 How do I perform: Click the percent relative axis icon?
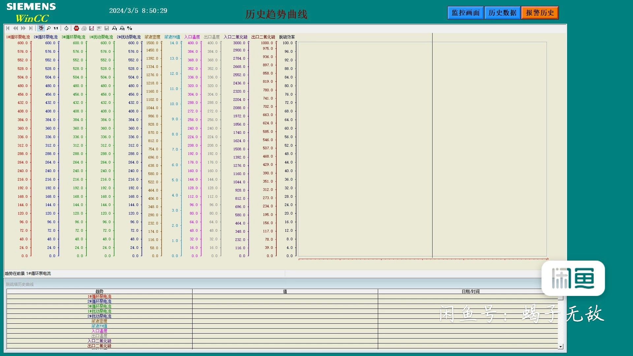point(130,28)
